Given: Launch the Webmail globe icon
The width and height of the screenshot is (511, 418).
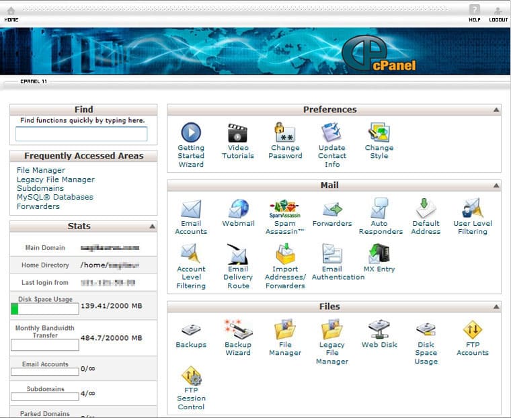Looking at the screenshot, I should pyautogui.click(x=238, y=208).
